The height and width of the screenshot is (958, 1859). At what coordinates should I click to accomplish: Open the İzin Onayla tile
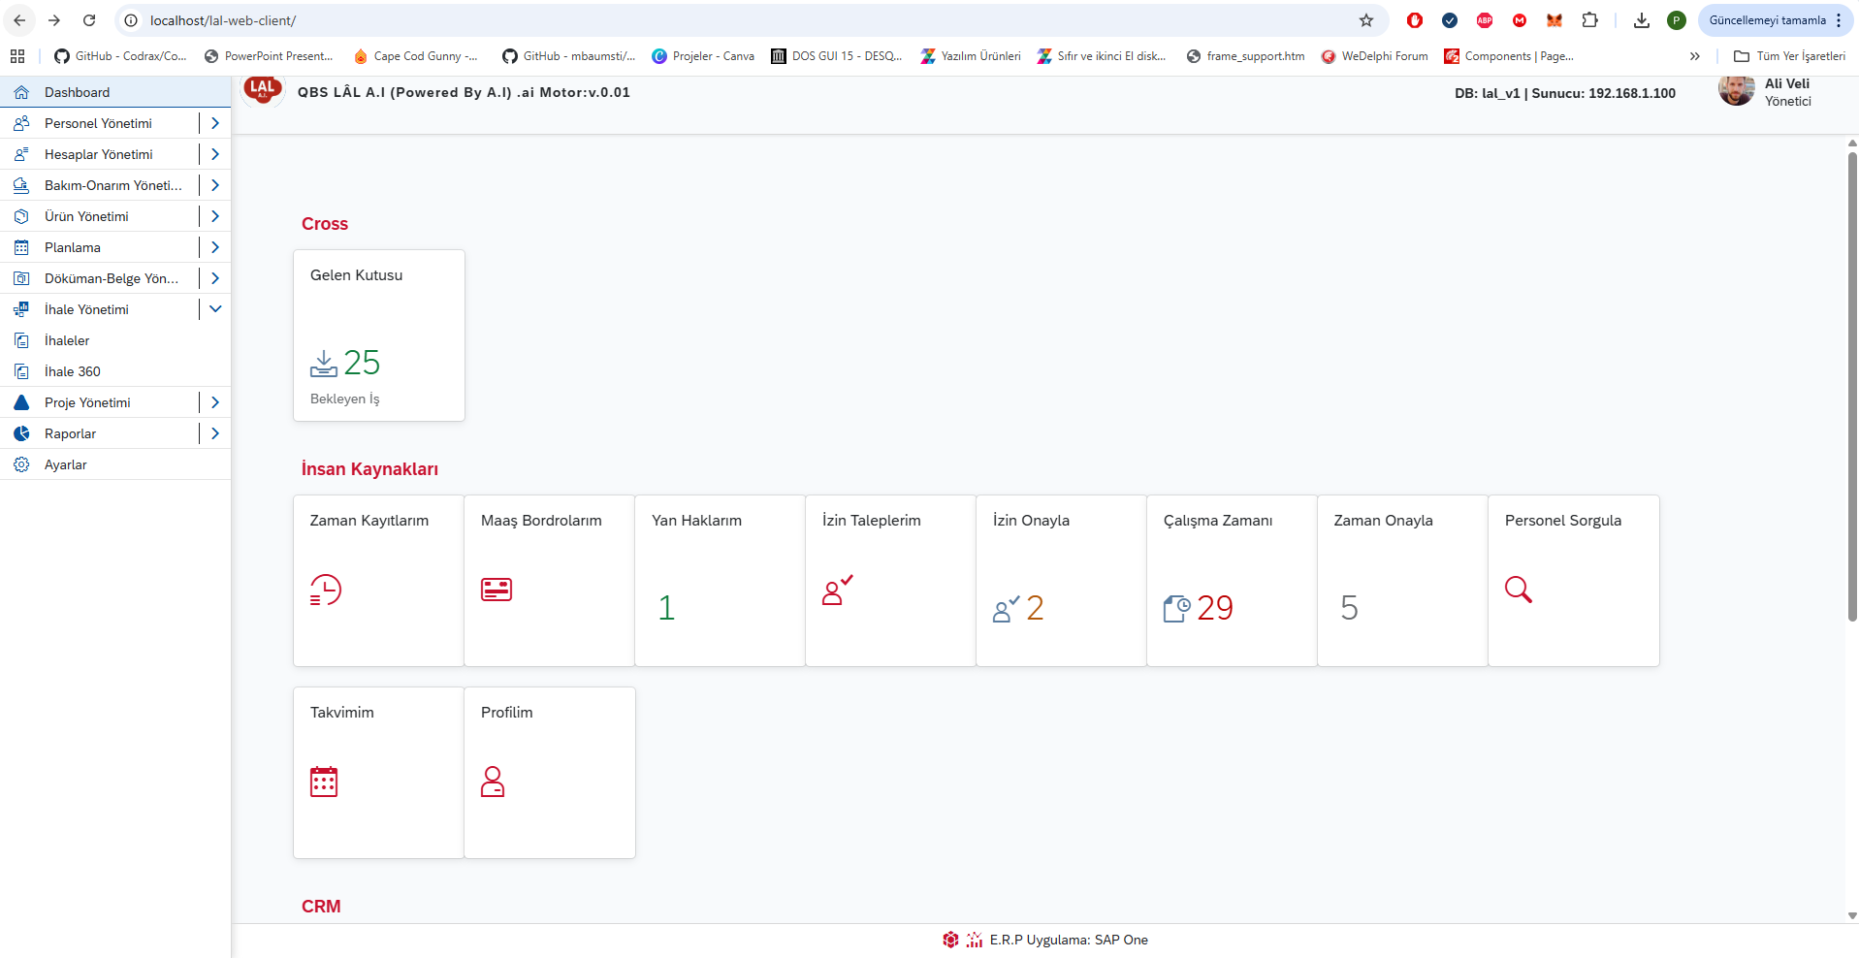(1061, 580)
